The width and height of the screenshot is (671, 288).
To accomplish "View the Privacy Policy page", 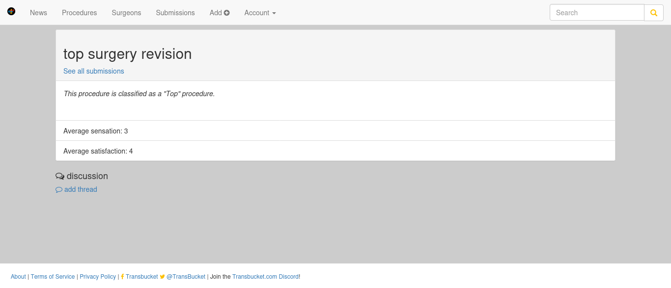I will pyautogui.click(x=98, y=277).
